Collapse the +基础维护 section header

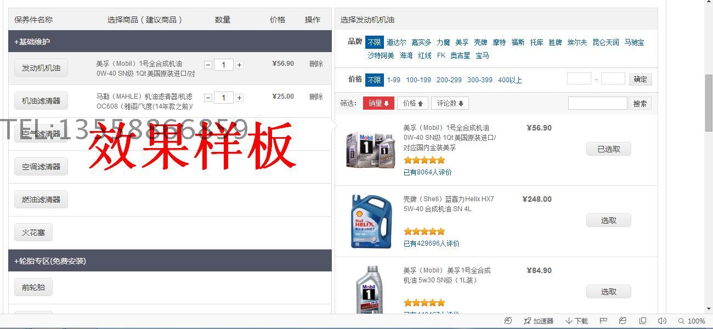(x=170, y=41)
